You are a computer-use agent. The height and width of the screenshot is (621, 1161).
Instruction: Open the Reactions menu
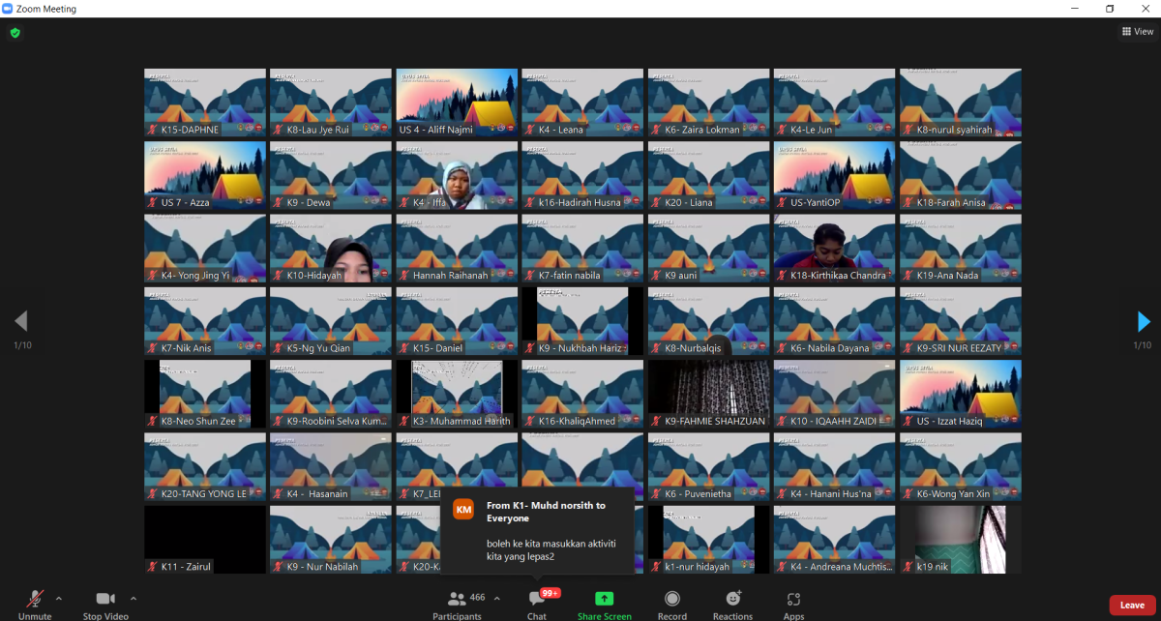pos(732,604)
